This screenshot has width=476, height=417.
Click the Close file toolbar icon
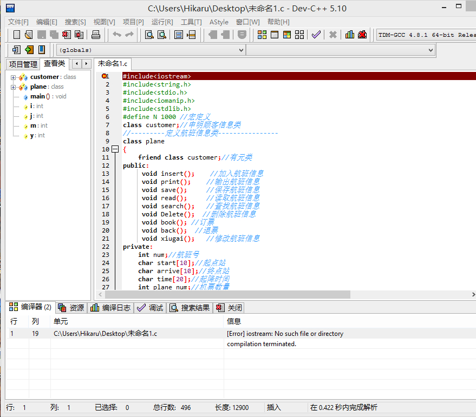point(67,35)
